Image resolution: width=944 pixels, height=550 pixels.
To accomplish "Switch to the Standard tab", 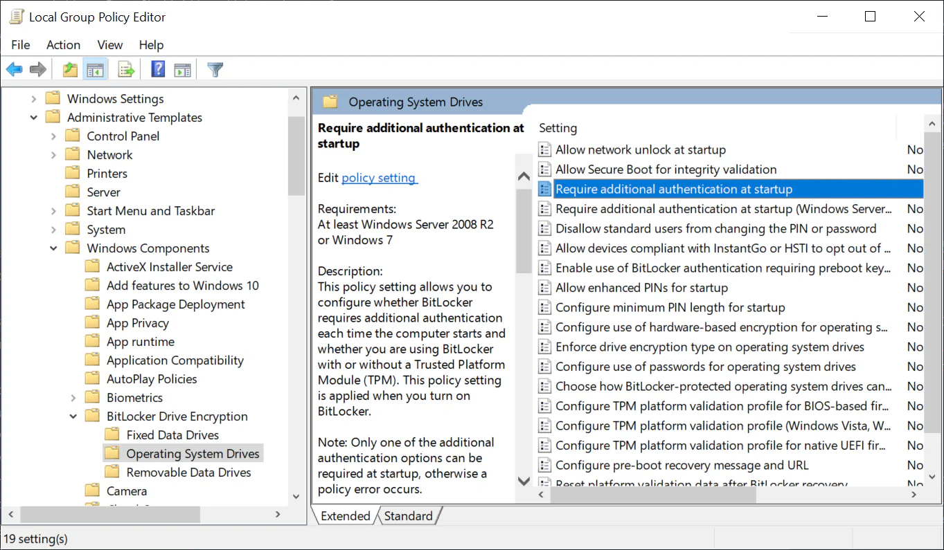I will pos(408,515).
